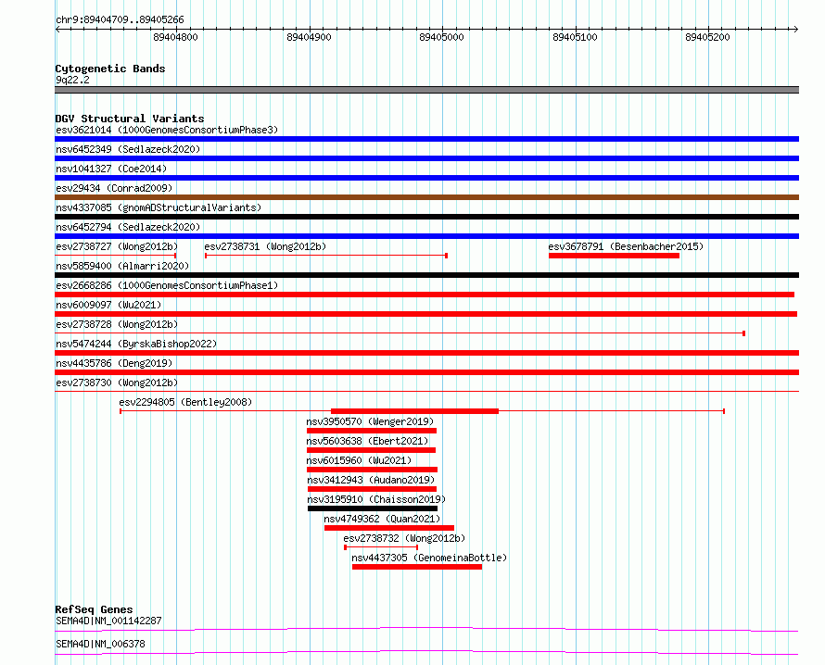825x665 pixels.
Task: Open variant nsv5474244 (ByrskaBishop2022)
Action: click(136, 344)
